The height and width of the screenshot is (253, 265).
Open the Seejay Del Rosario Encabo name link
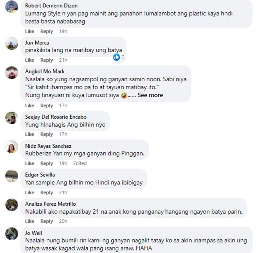coord(56,117)
